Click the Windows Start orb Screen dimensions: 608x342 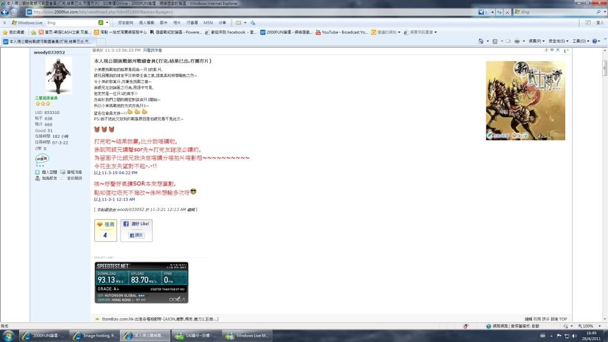pyautogui.click(x=9, y=335)
